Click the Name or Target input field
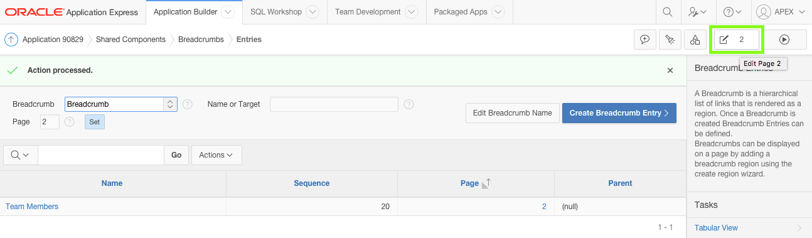 pos(334,104)
